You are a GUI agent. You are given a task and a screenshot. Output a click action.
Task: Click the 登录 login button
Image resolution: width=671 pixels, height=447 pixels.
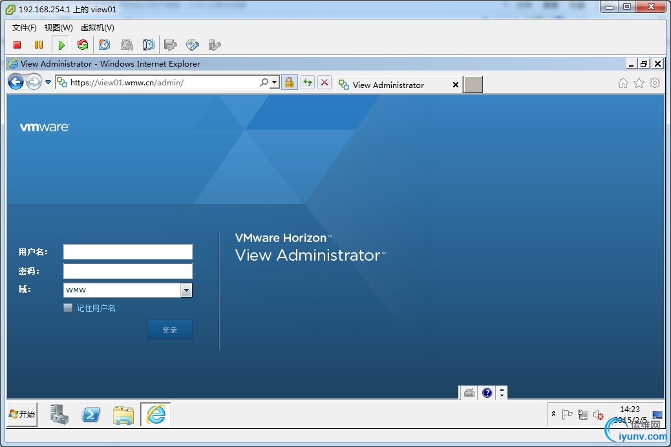(x=170, y=330)
